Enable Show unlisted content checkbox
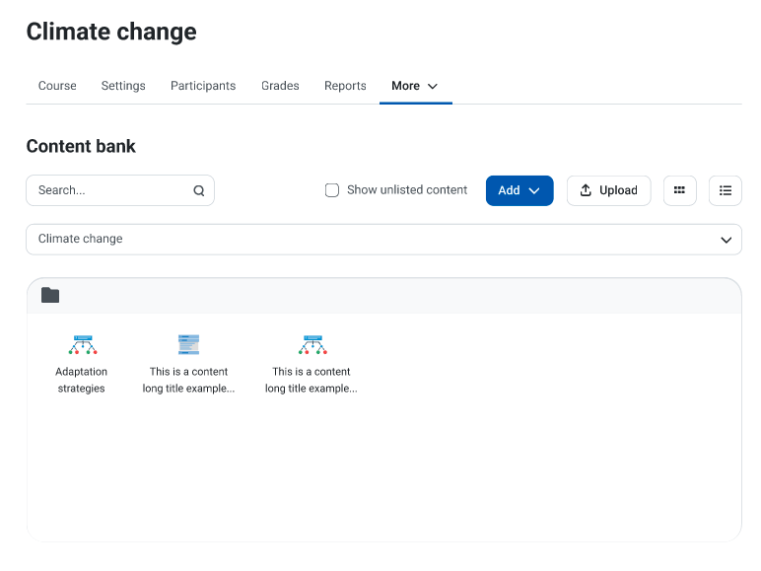 pyautogui.click(x=332, y=190)
